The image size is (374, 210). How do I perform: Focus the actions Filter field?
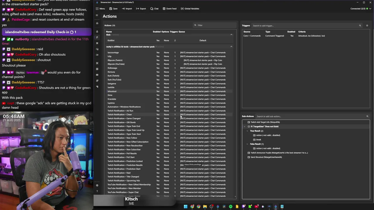pos(215,25)
